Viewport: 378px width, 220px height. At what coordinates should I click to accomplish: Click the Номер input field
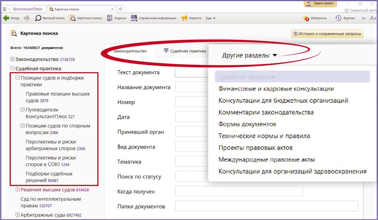pos(192,102)
